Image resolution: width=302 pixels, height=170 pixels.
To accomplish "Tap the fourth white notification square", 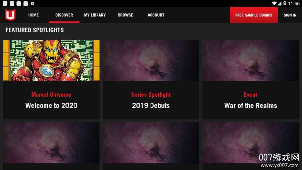I will coord(26,3).
